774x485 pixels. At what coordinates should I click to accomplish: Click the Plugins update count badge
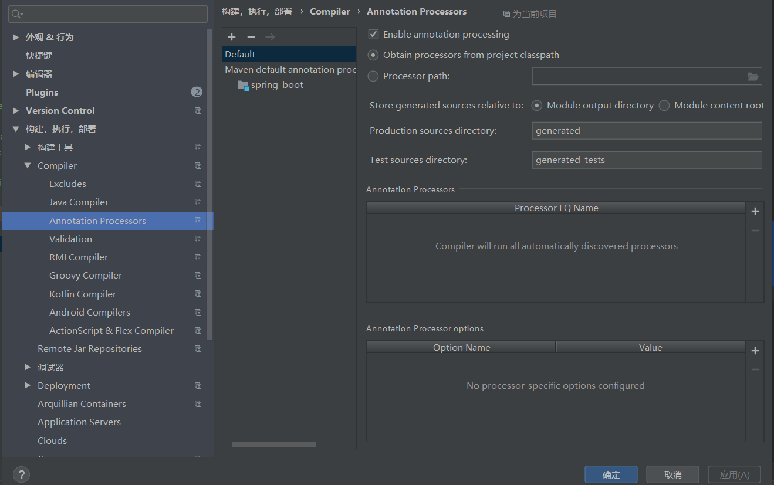pyautogui.click(x=197, y=92)
